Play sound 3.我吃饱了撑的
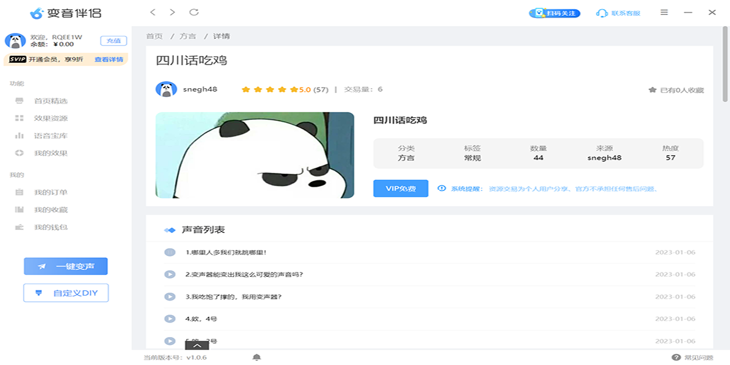 170,297
